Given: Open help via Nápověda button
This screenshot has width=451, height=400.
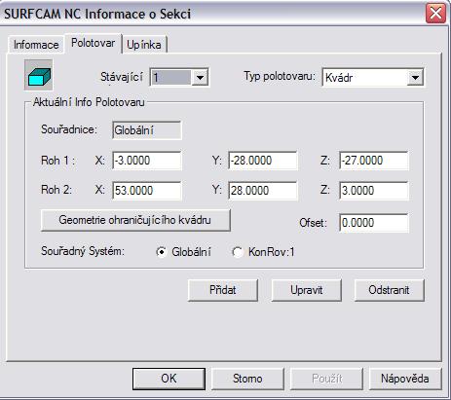Looking at the screenshot, I should [x=405, y=379].
